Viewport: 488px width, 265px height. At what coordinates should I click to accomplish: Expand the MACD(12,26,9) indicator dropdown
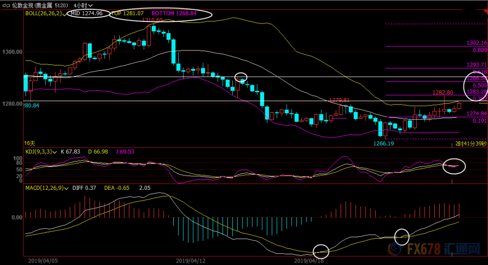[66, 188]
